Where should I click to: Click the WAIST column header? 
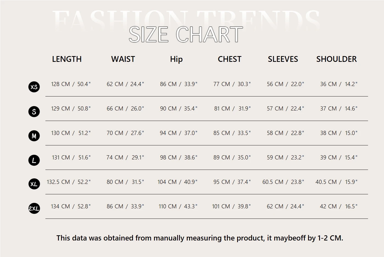click(x=123, y=59)
